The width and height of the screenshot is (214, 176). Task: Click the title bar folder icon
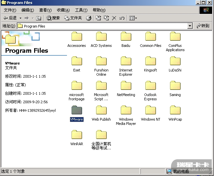(4, 2)
